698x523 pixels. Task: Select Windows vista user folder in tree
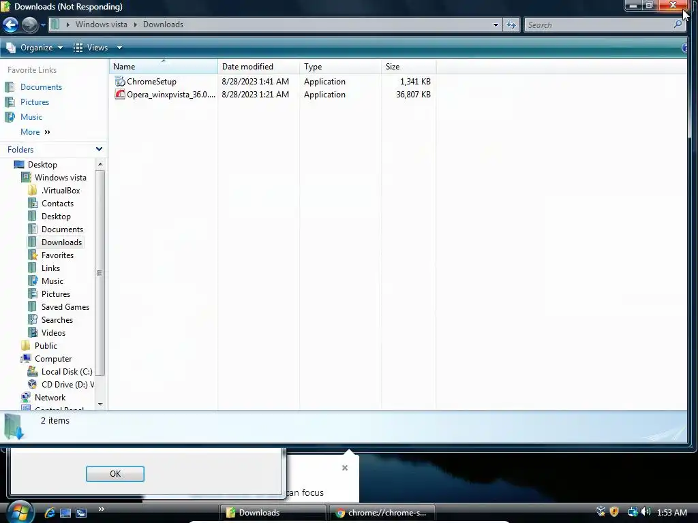click(x=61, y=178)
